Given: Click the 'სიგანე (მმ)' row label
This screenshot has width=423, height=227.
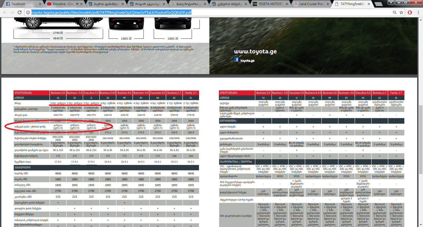Looking at the screenshot, I should click(21, 179).
